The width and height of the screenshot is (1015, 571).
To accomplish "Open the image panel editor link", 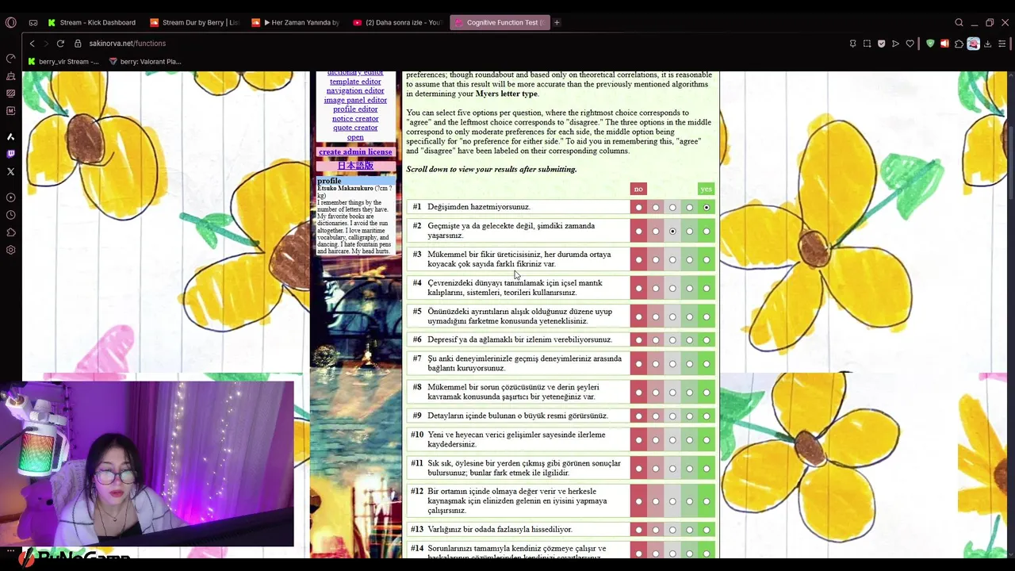I will coord(355,100).
